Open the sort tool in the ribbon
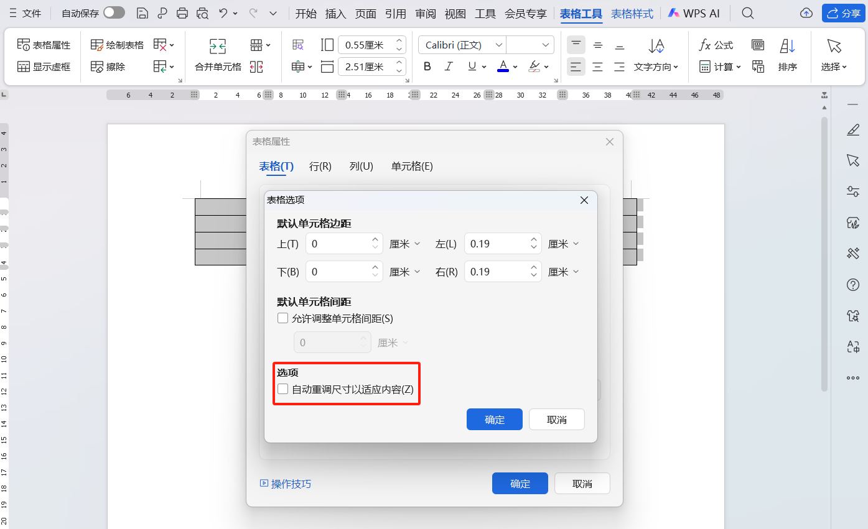The width and height of the screenshot is (868, 529). (x=788, y=55)
